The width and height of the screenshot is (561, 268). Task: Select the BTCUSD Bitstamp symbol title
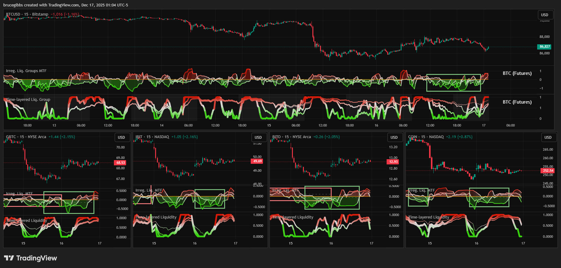tap(27, 14)
